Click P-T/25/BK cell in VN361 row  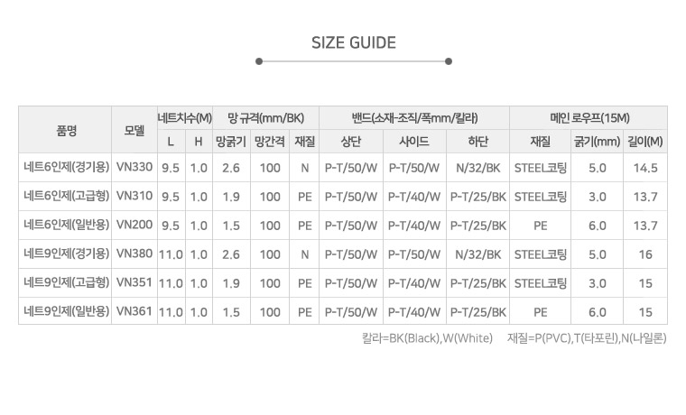[477, 312]
